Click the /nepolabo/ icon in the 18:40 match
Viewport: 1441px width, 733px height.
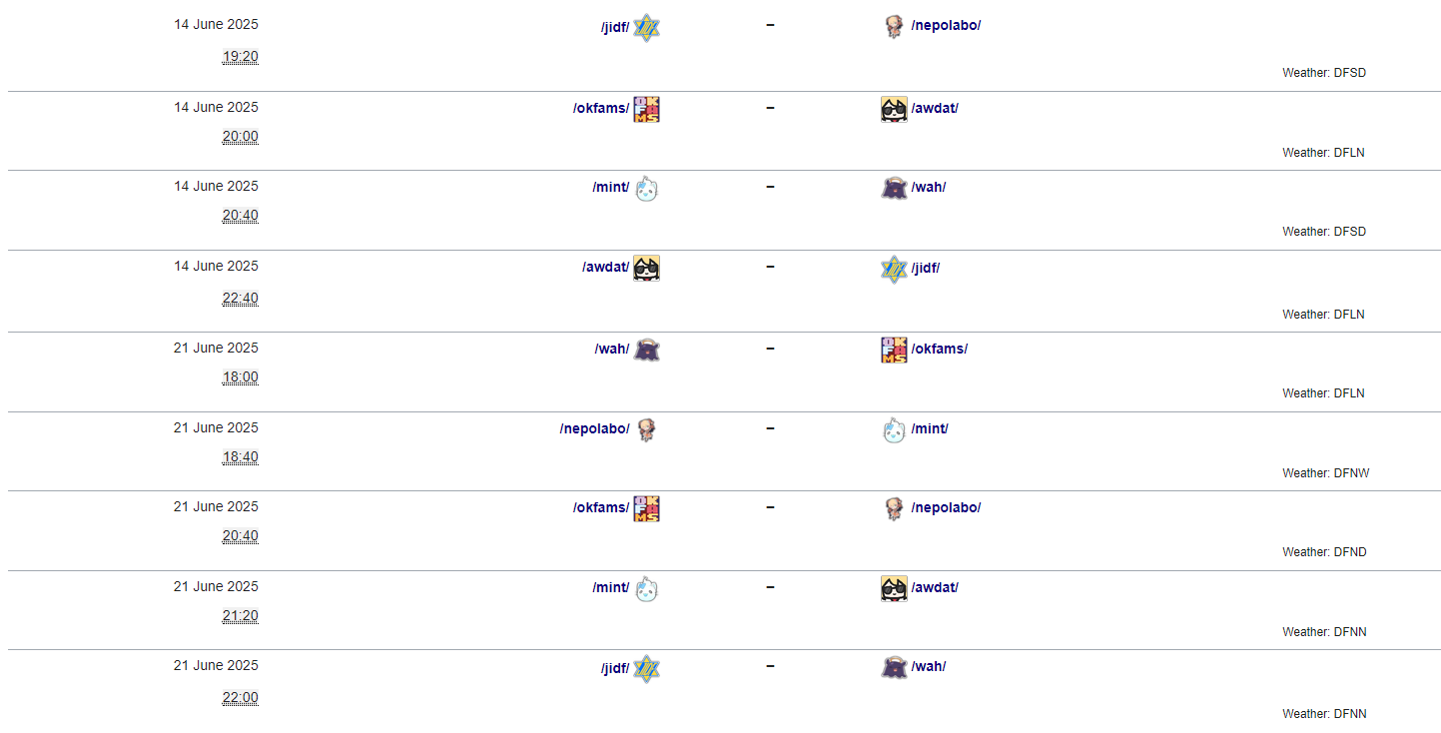(647, 429)
